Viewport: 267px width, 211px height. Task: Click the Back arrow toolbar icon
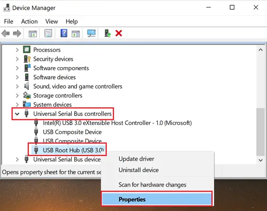pyautogui.click(x=6, y=34)
